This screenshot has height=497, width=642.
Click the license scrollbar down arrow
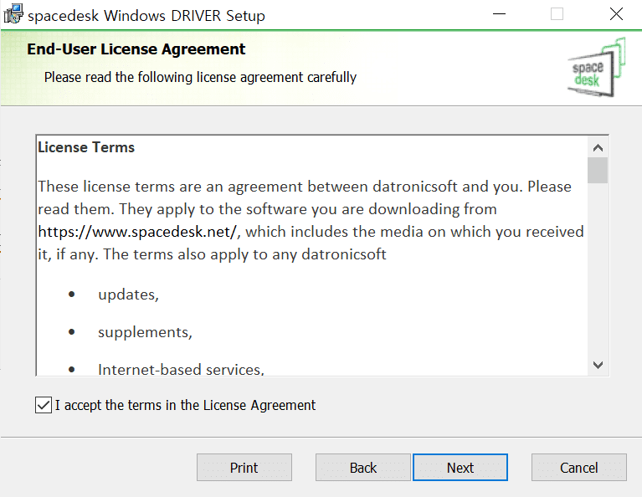(598, 365)
